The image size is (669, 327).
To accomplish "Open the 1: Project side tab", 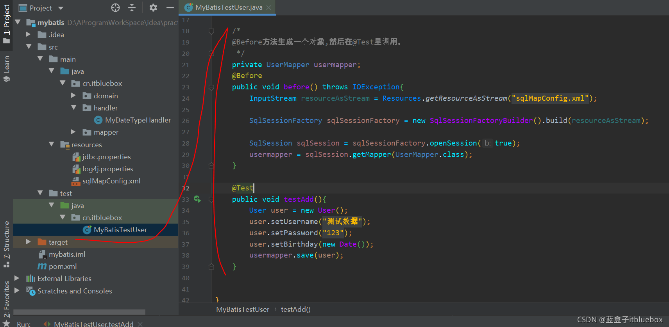I will tap(6, 24).
